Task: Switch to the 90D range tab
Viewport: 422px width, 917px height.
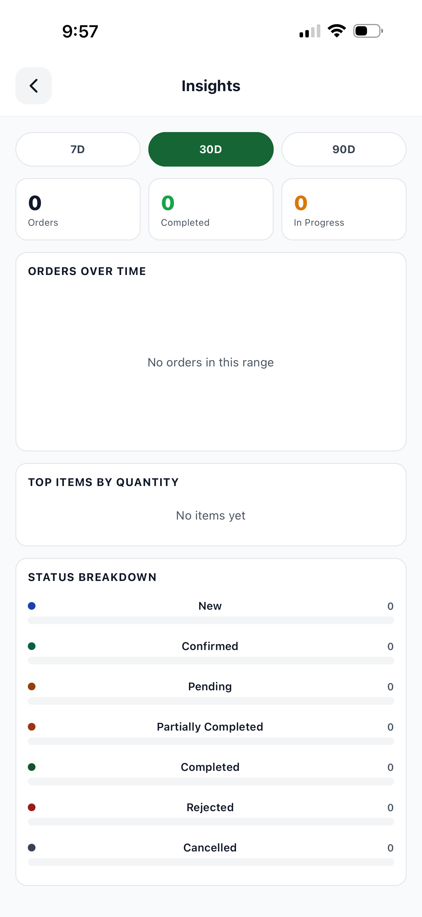Action: point(344,149)
